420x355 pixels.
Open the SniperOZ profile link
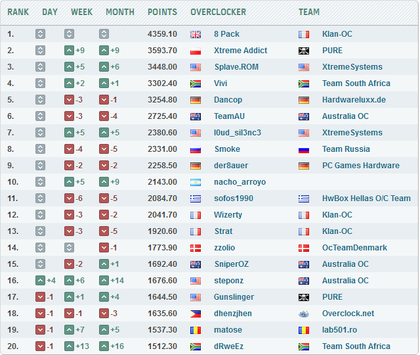pyautogui.click(x=232, y=264)
